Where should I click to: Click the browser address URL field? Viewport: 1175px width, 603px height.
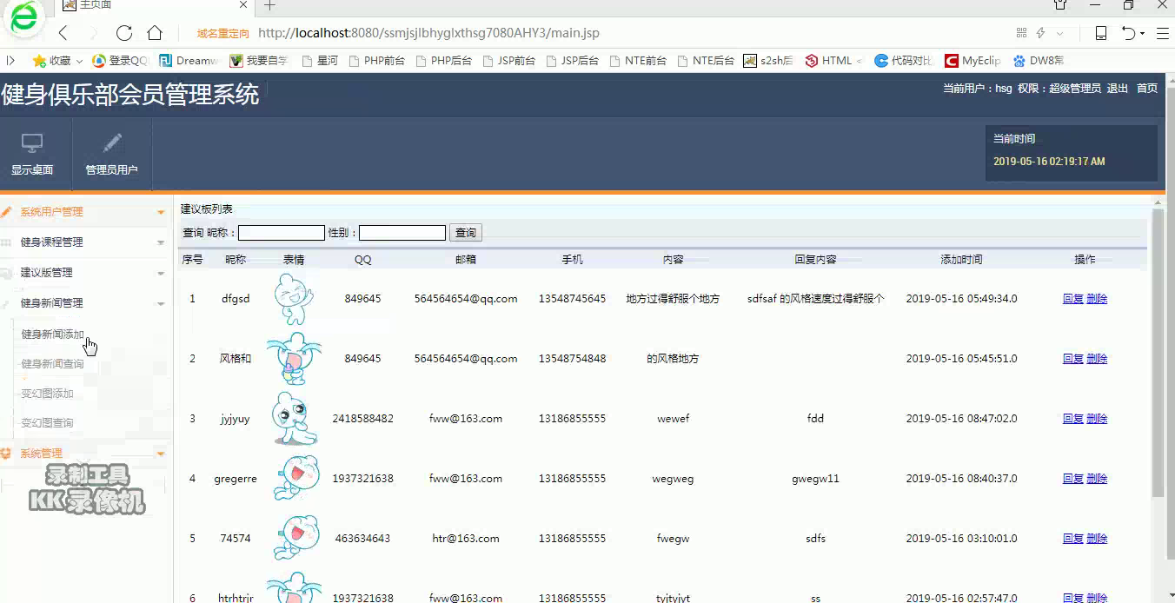428,33
